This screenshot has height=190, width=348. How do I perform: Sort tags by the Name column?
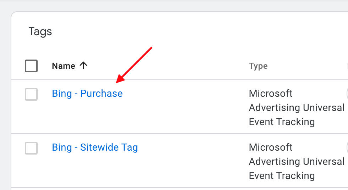pyautogui.click(x=64, y=66)
